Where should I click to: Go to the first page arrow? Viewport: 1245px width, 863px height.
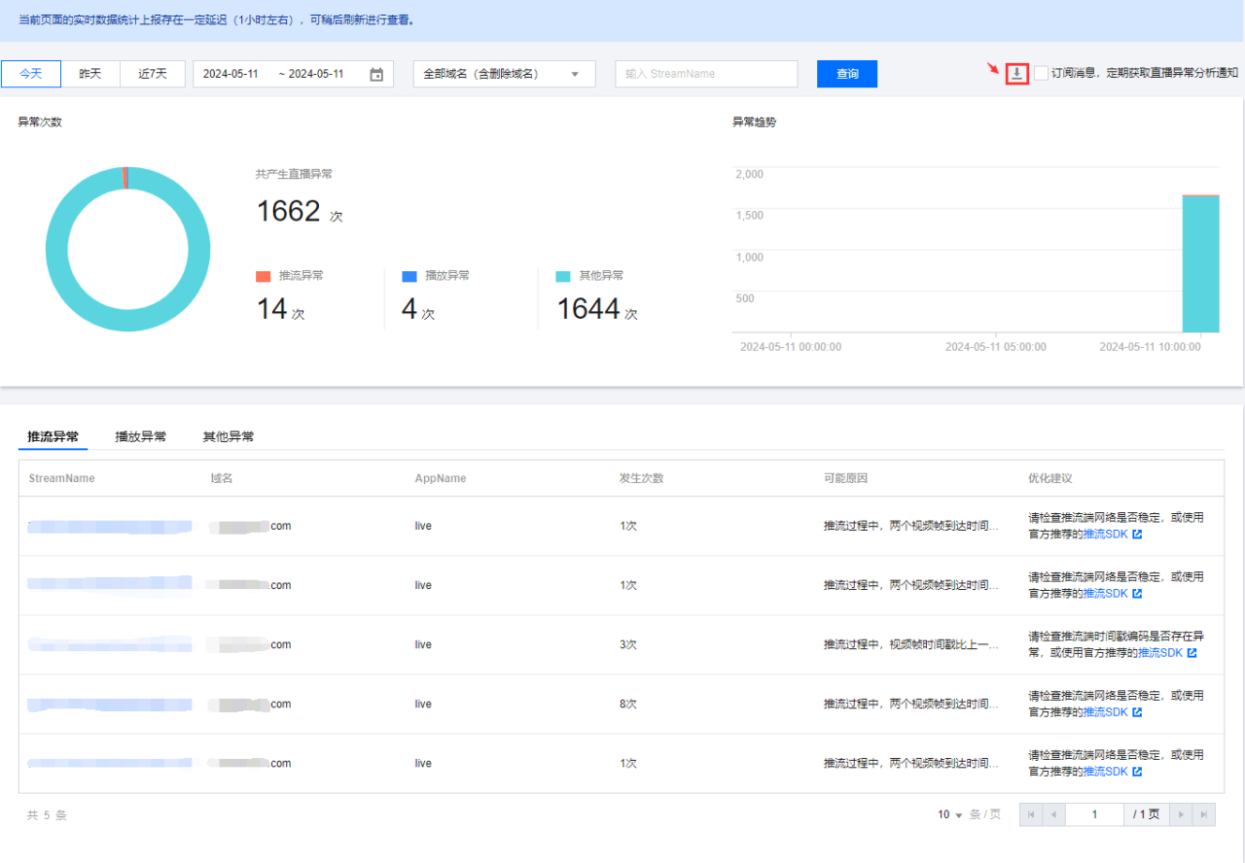pos(1030,814)
